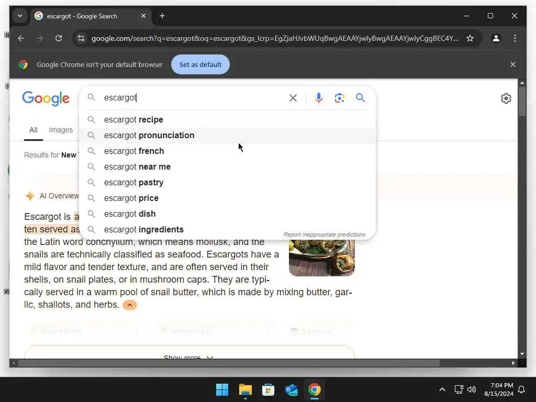Dismiss the default browser notification bar
The height and width of the screenshot is (402, 536).
pyautogui.click(x=513, y=64)
